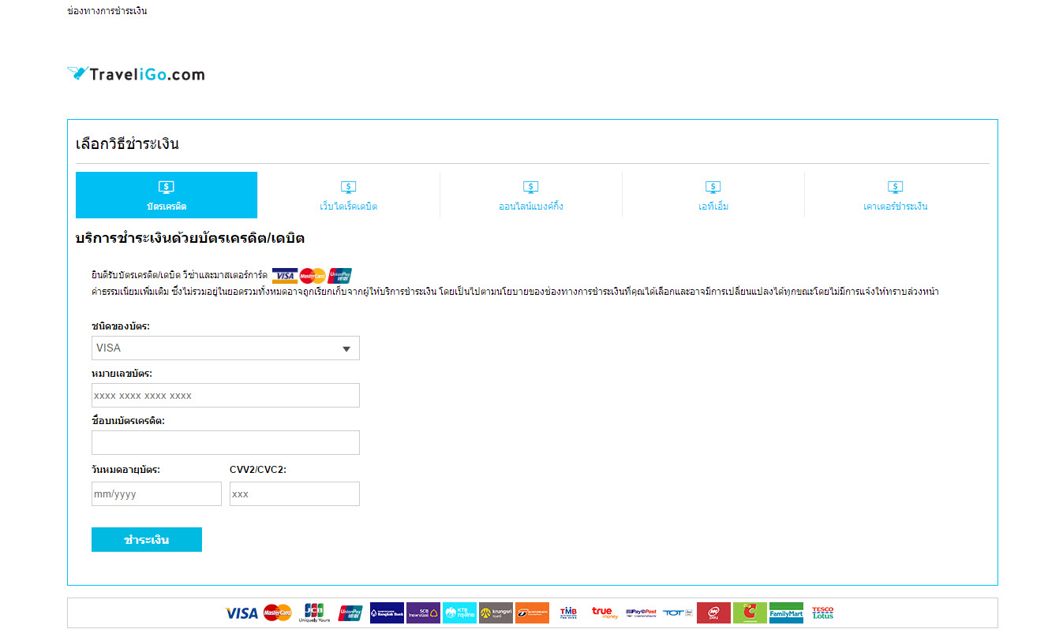Expand the card type dropdown showing VISA
This screenshot has height=644, width=1063.
click(x=225, y=348)
